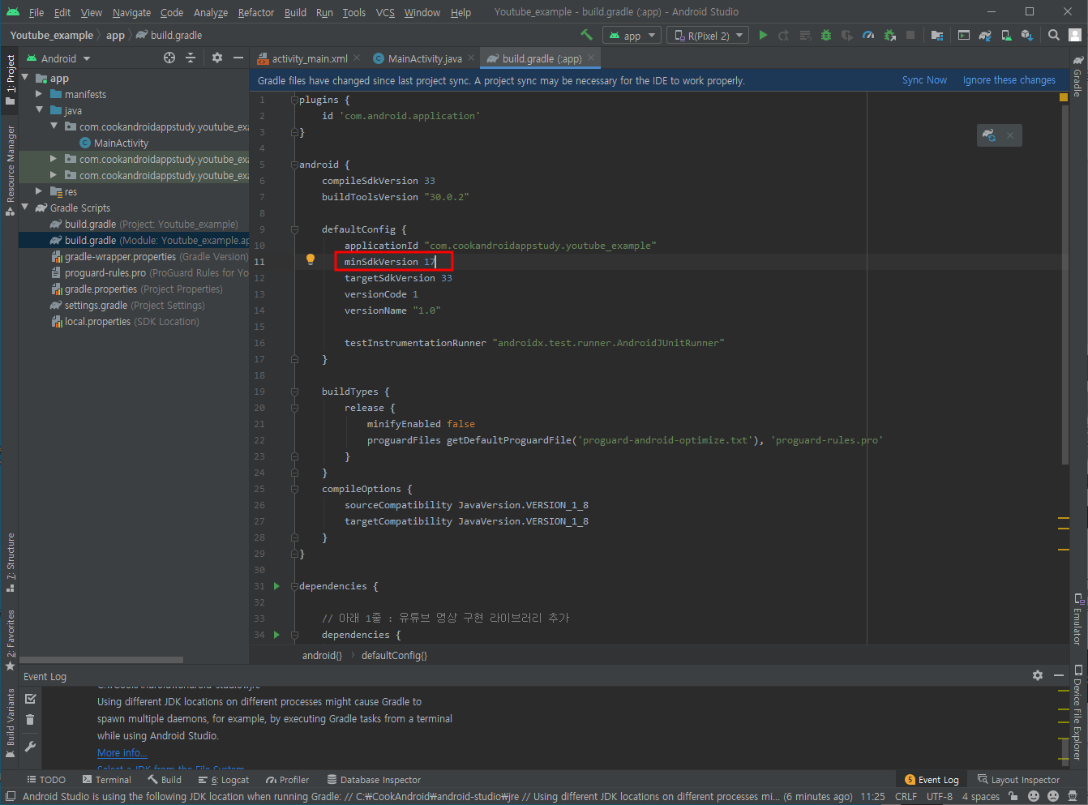Open AVD Manager from the toolbar

click(1006, 35)
